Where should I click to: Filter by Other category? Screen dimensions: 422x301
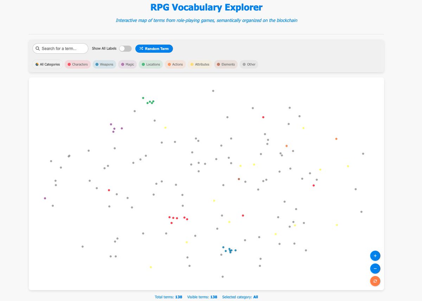(249, 64)
